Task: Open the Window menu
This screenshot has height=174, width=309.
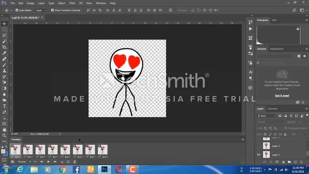Action: pyautogui.click(x=101, y=3)
